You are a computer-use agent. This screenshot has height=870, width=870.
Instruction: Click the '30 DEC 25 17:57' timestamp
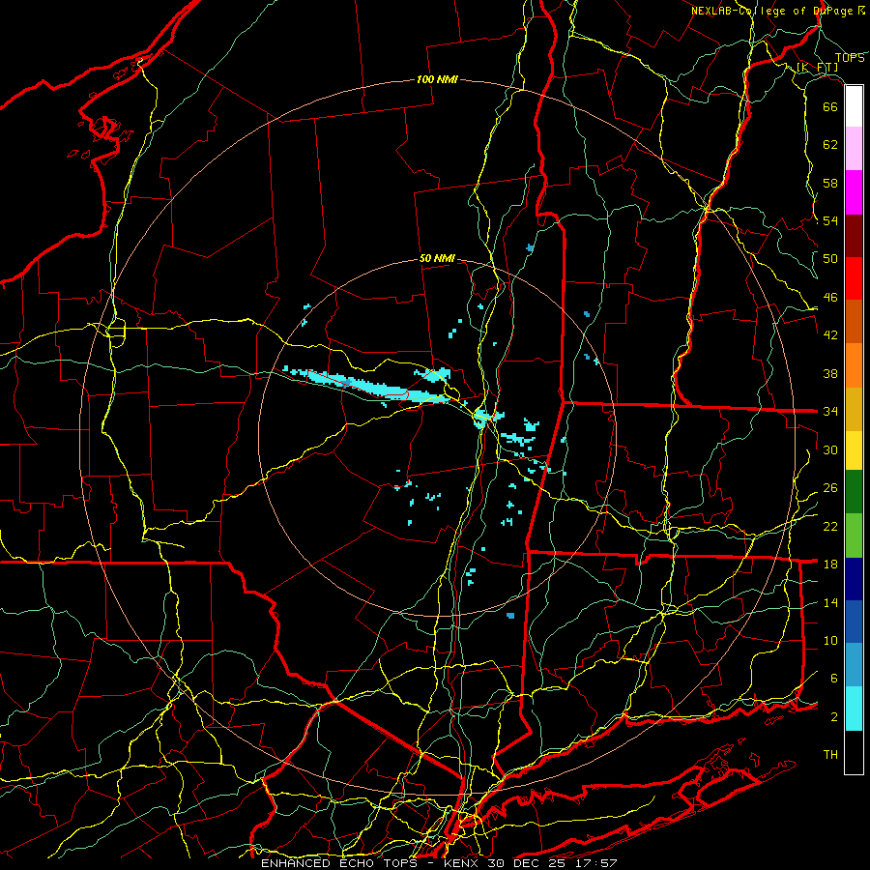click(x=553, y=863)
